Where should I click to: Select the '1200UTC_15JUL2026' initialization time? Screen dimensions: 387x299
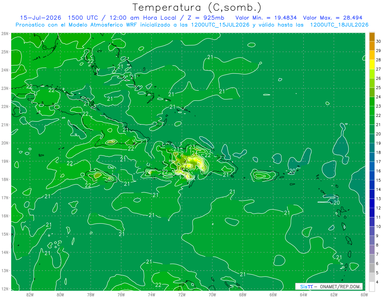point(220,25)
